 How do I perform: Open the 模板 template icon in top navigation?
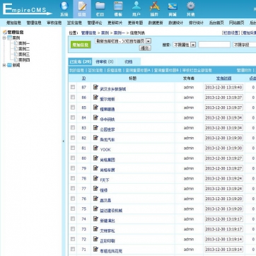(x=118, y=6)
